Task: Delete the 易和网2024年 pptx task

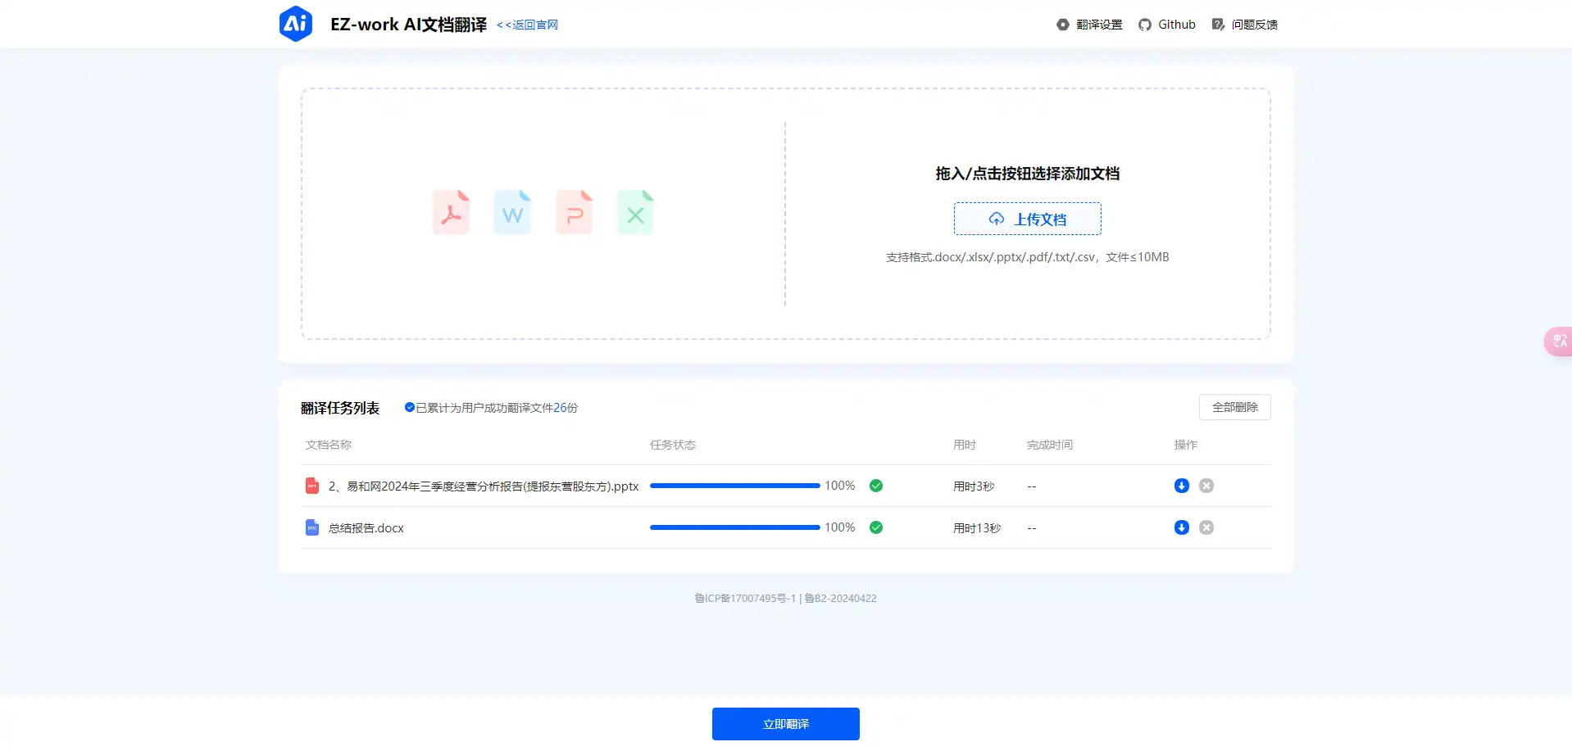Action: pos(1206,486)
